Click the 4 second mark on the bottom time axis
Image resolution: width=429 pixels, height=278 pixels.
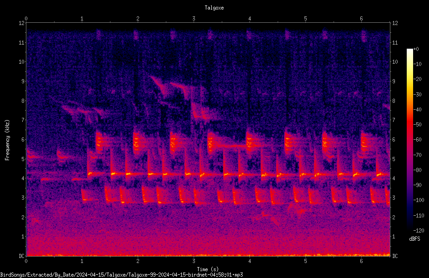(249, 261)
